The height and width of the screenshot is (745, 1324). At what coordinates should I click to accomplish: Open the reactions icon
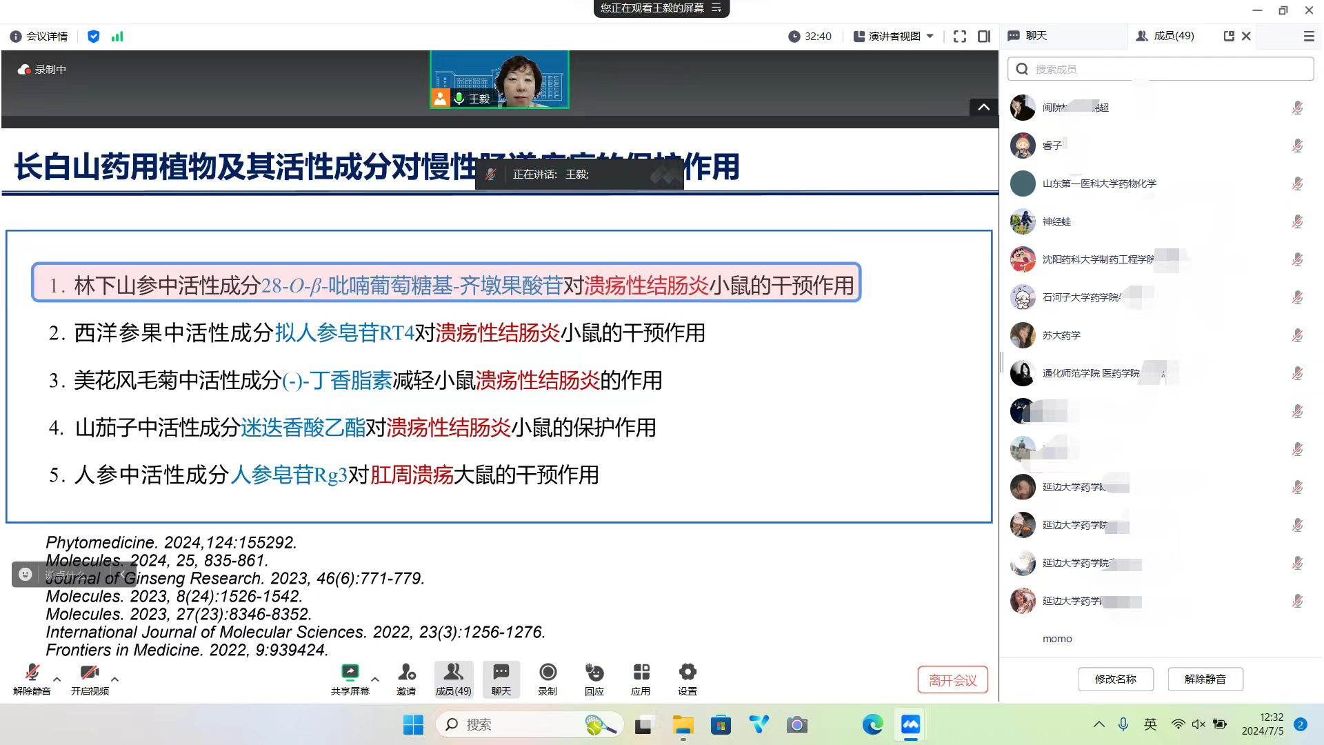(x=594, y=673)
